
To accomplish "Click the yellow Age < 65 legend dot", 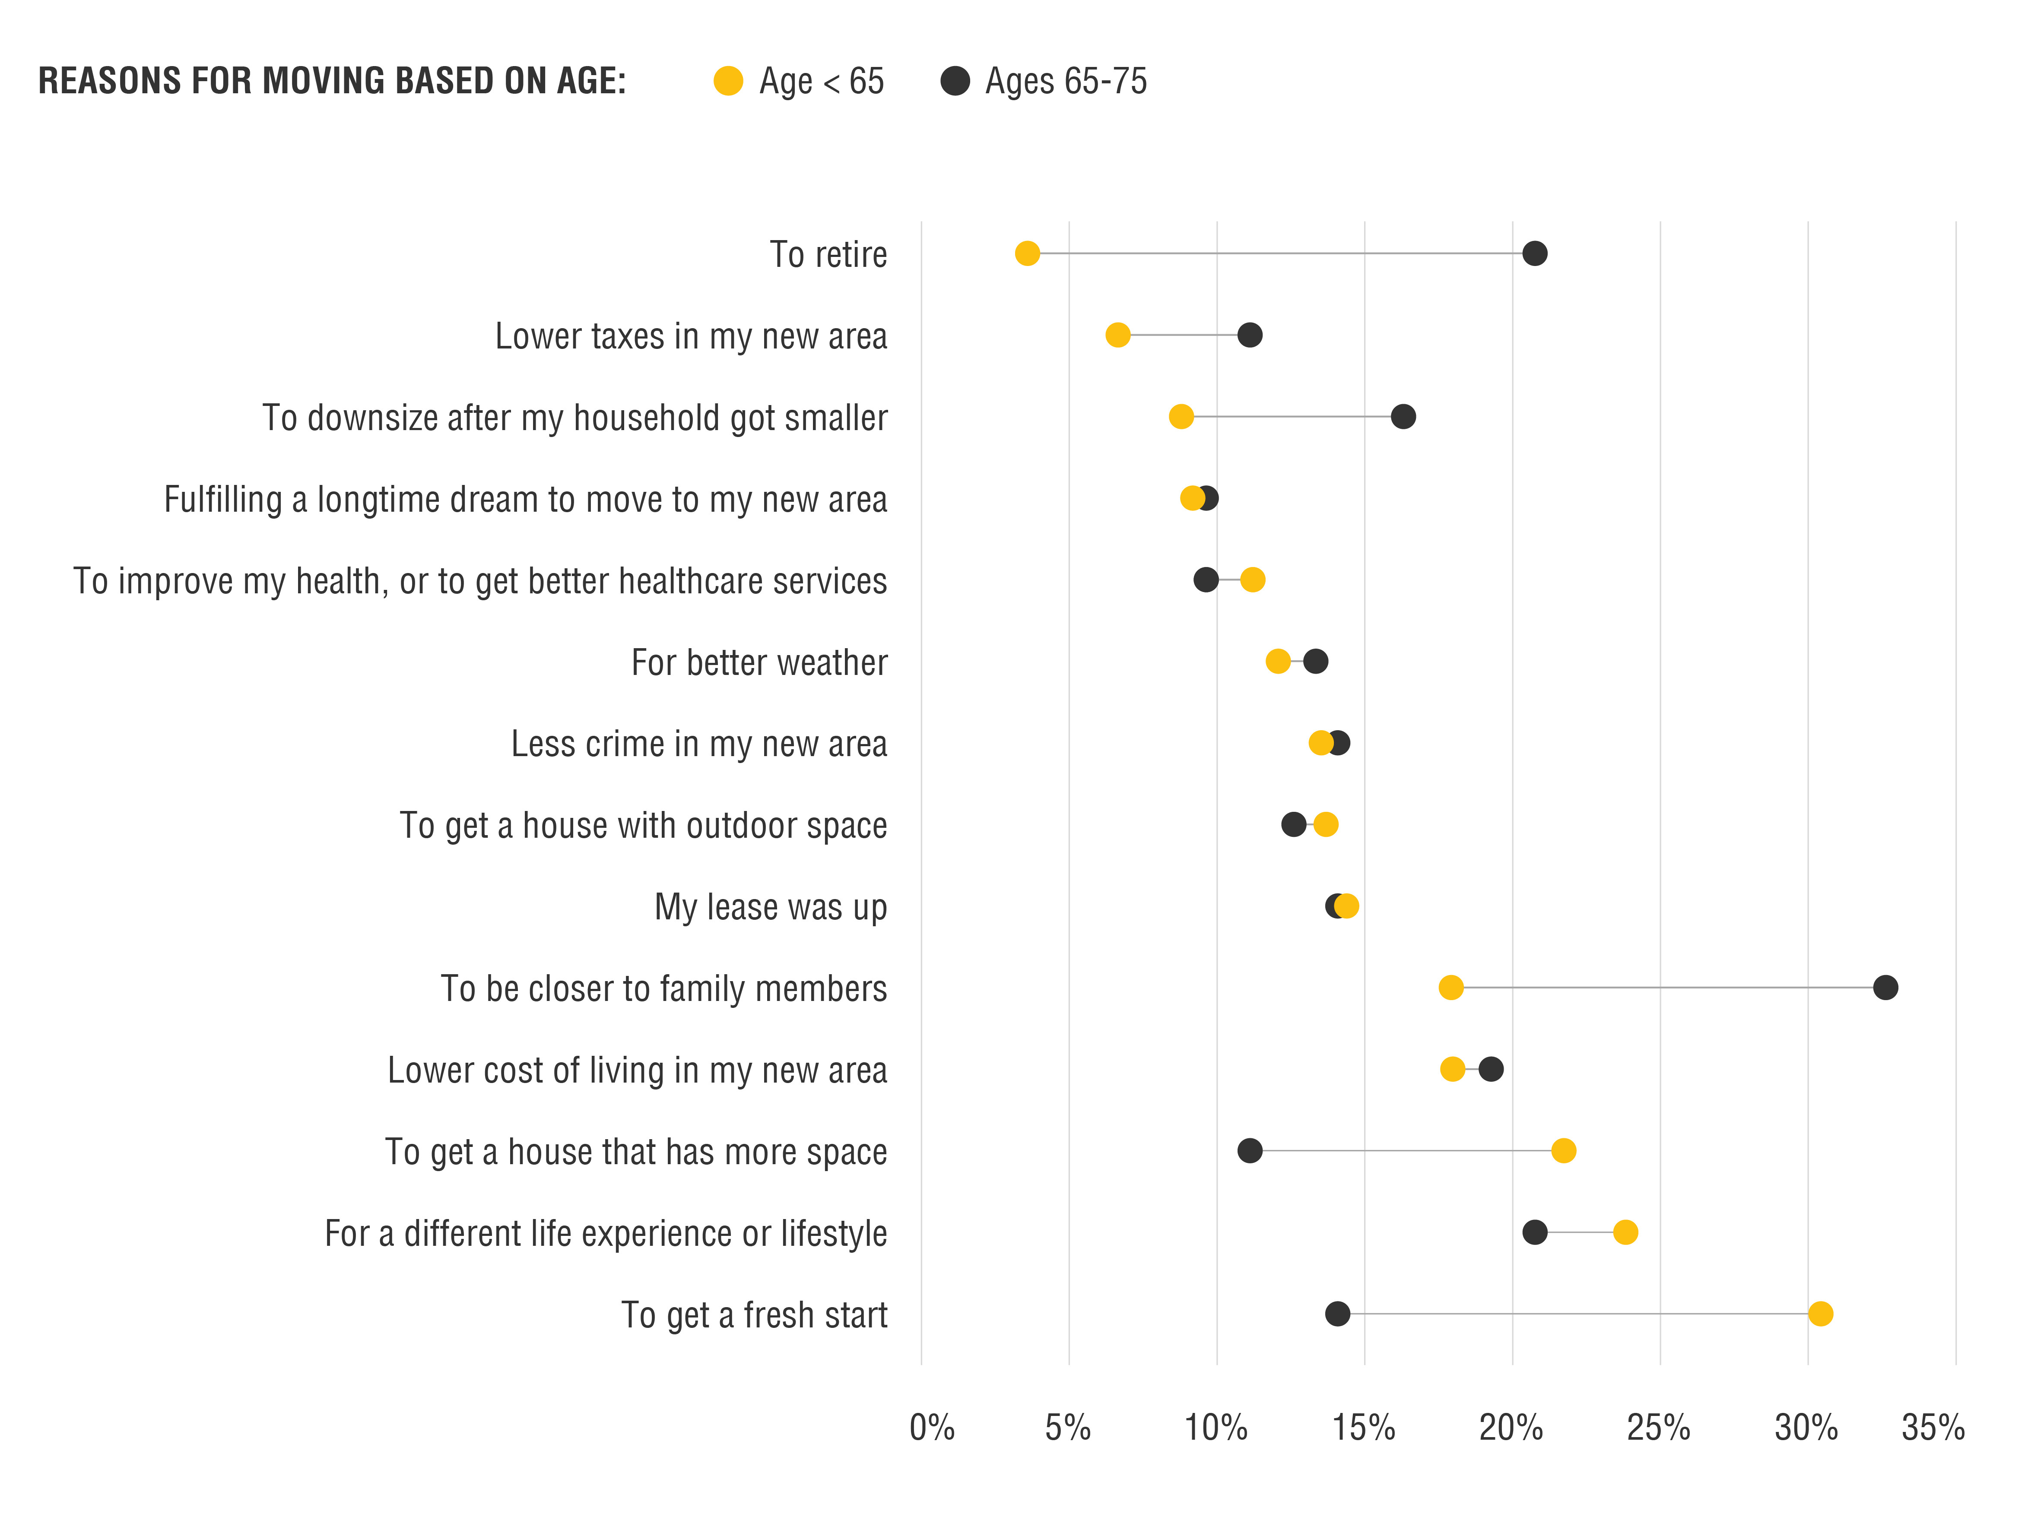I will [728, 81].
